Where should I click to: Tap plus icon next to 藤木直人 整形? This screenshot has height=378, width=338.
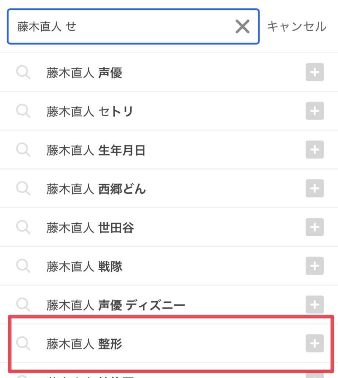click(x=315, y=343)
